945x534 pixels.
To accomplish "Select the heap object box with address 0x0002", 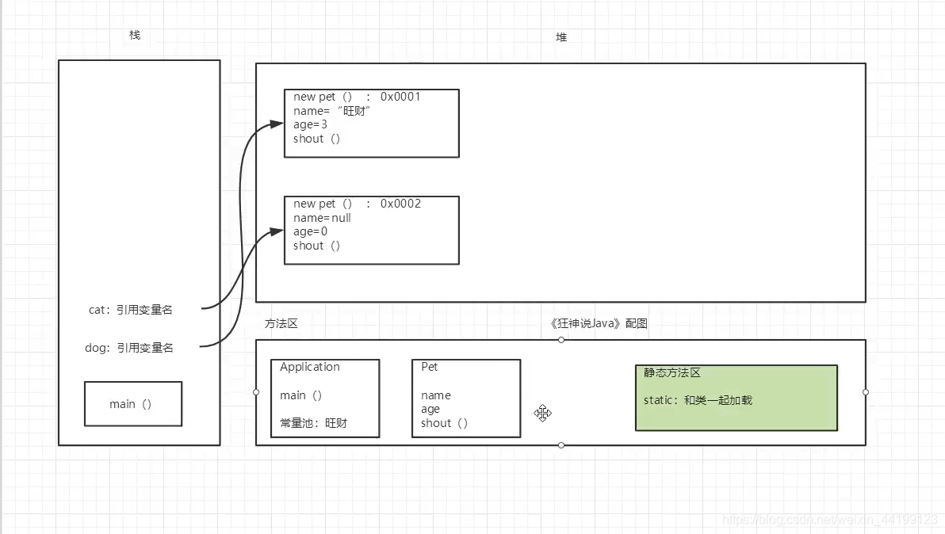I will pos(372,230).
